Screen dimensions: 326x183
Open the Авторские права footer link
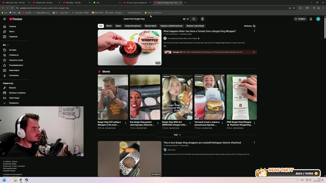[10, 164]
